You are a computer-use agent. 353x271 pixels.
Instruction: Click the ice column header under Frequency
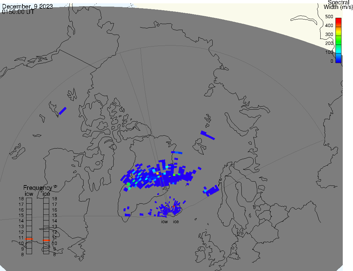(46, 194)
